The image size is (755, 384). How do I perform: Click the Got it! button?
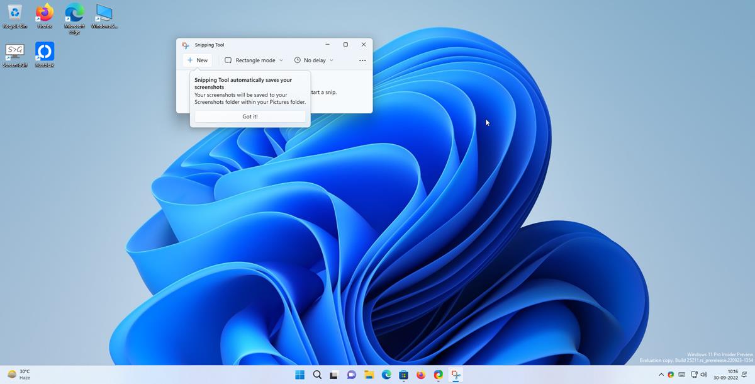[250, 116]
